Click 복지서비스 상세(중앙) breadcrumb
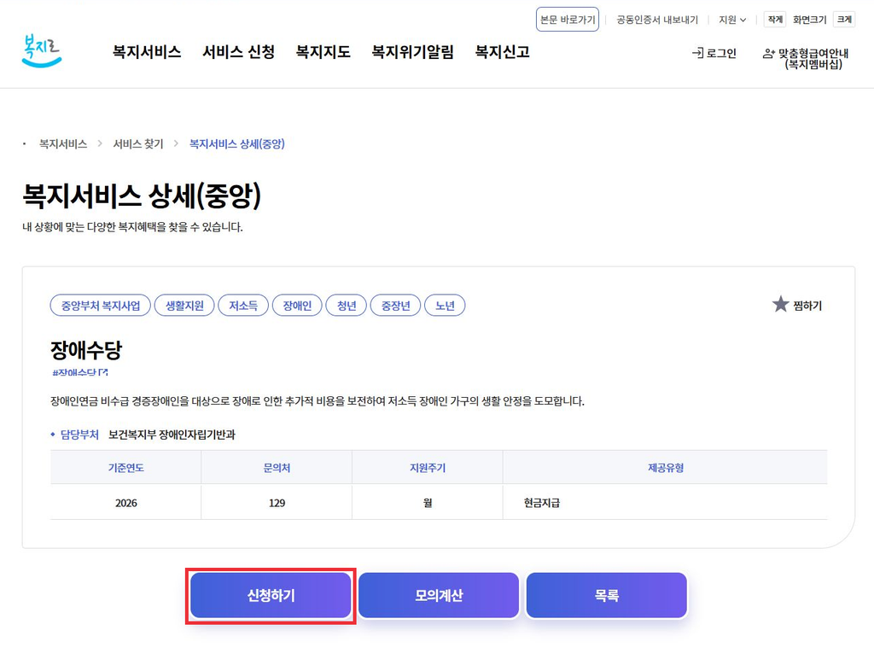The image size is (874, 648). pyautogui.click(x=237, y=144)
